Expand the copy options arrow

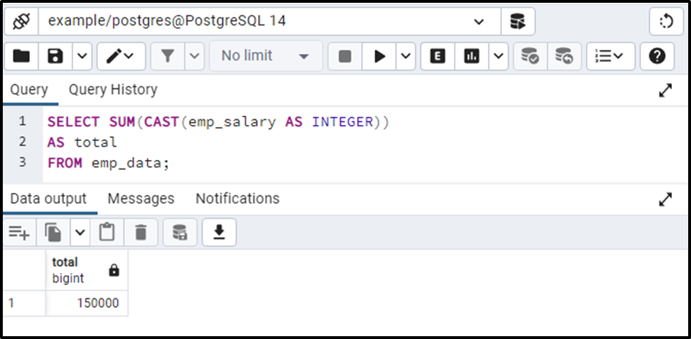(79, 232)
